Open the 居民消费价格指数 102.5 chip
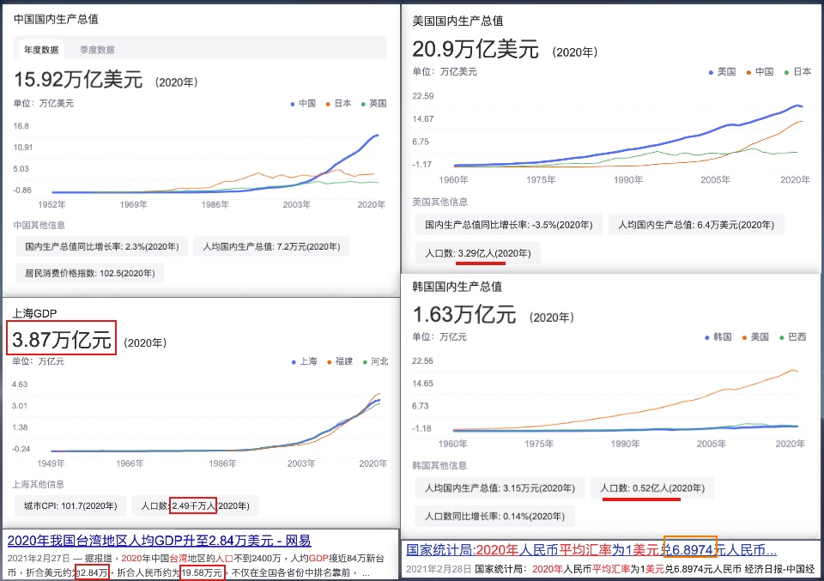 [89, 273]
